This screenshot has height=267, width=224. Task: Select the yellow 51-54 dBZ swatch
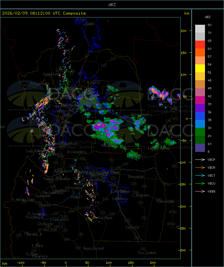[200, 68]
